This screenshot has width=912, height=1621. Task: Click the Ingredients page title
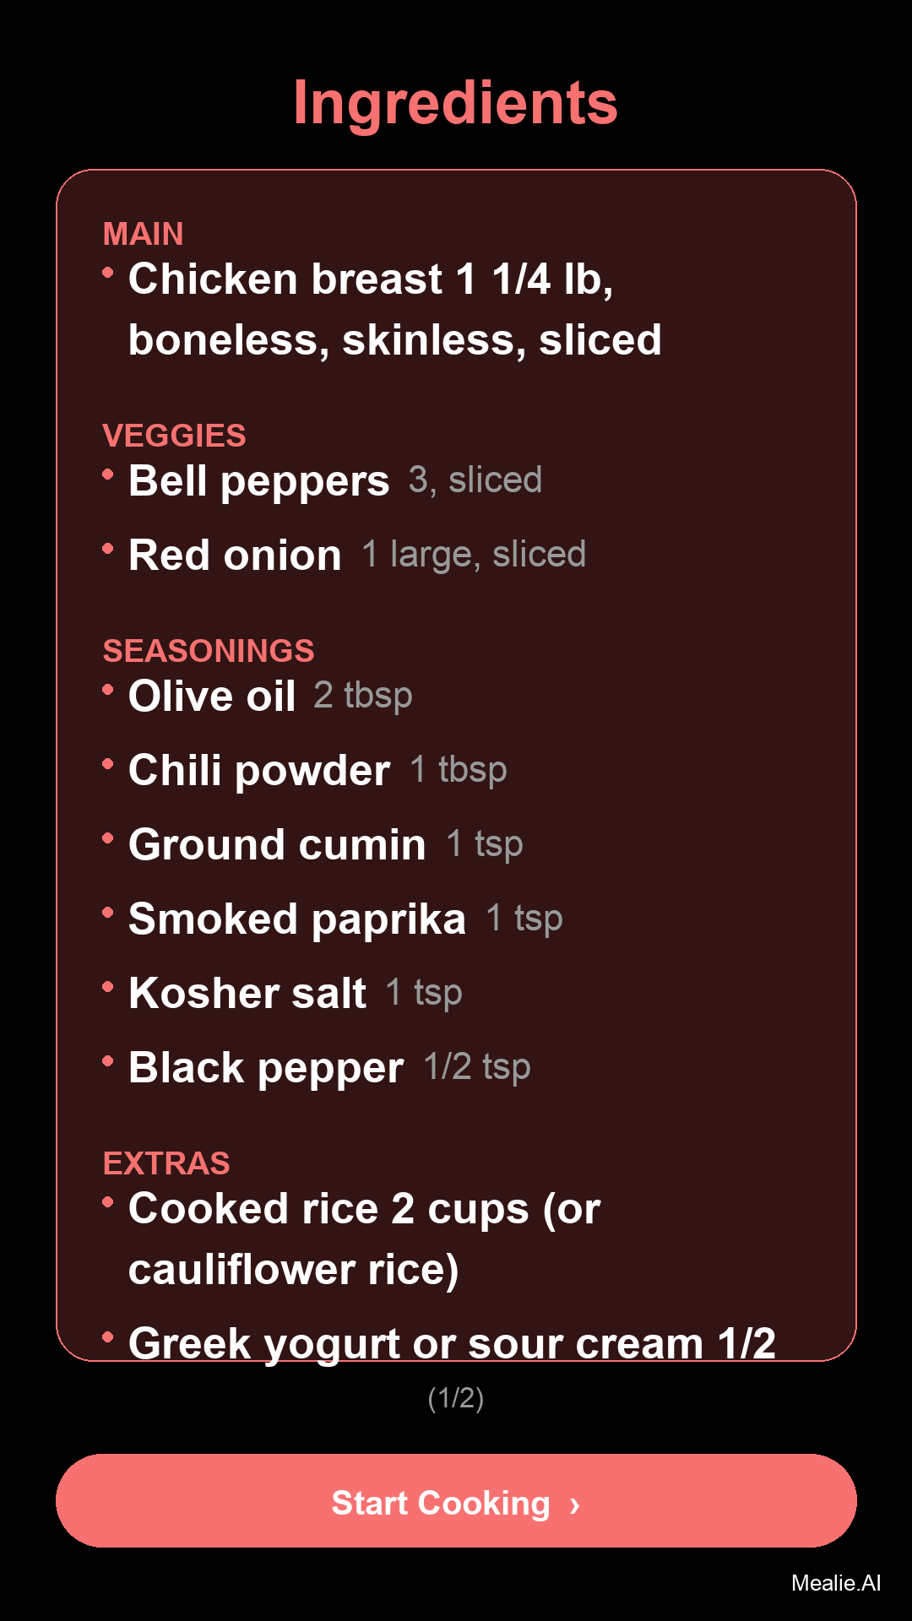(455, 103)
